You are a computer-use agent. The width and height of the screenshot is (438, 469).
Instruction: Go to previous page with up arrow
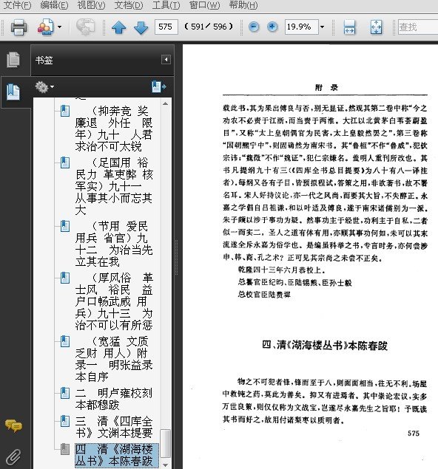tap(118, 27)
